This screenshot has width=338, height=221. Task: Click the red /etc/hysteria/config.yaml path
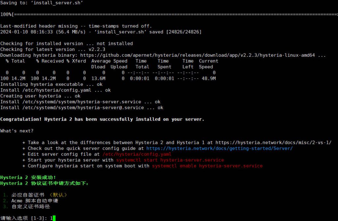tap(137, 154)
